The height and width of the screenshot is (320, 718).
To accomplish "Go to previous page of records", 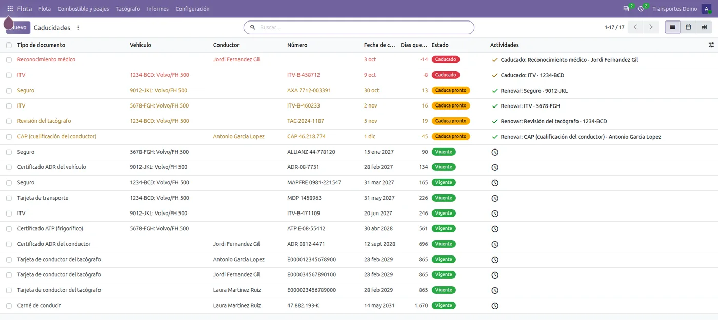I will (635, 27).
